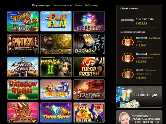Click the Fun Fair Ride jackpot logo
Screen dimensions: 166x124
click(127, 20)
